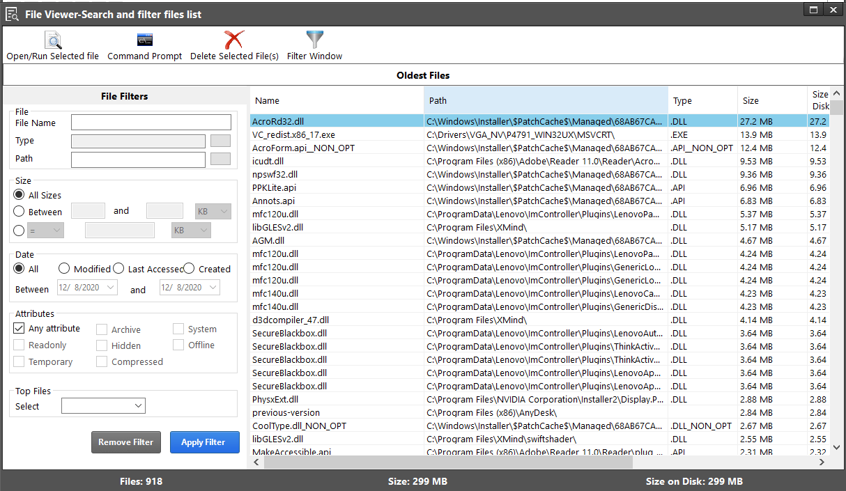The width and height of the screenshot is (846, 491).
Task: Select the Modified date radio button
Action: [64, 269]
